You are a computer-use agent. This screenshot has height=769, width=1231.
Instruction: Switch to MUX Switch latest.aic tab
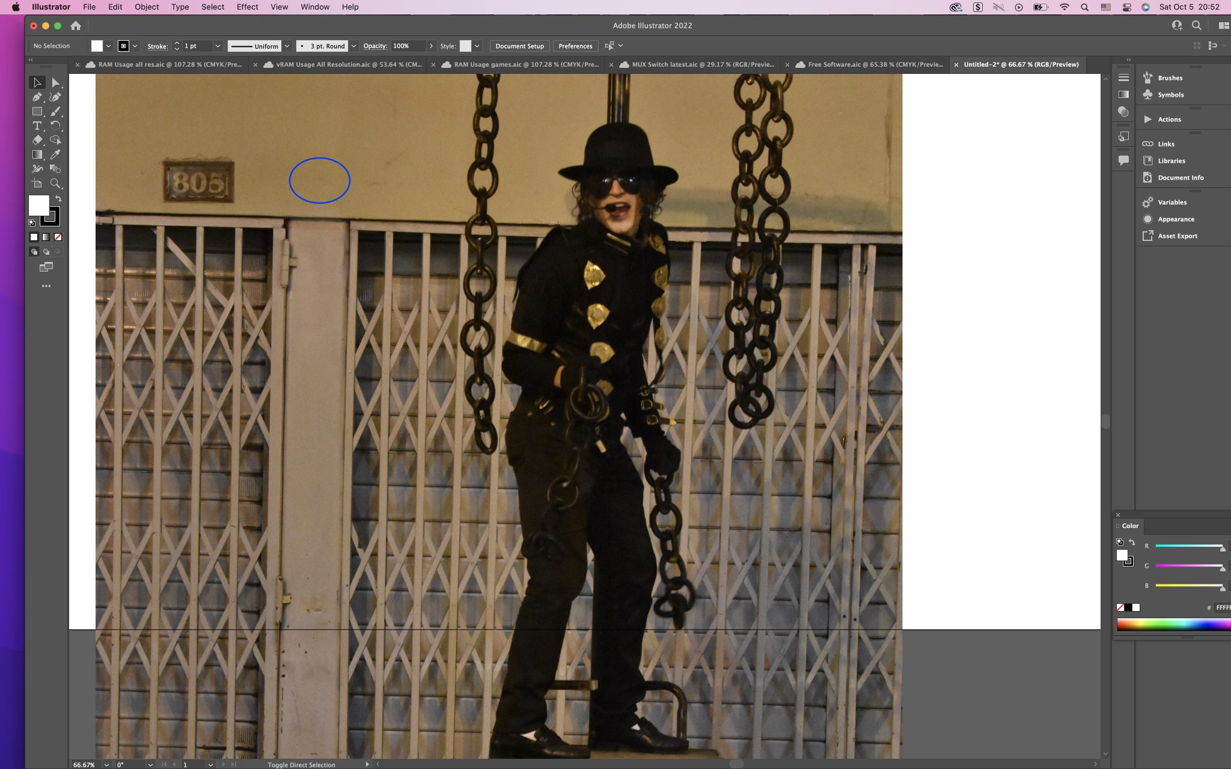tap(701, 64)
